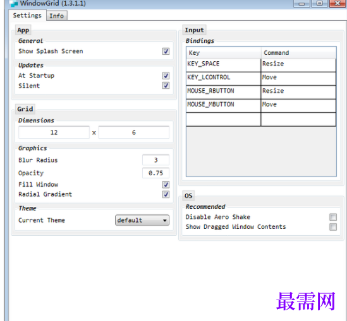The width and height of the screenshot is (347, 321).
Task: Click empty Command cell in last row
Action: 298,119
